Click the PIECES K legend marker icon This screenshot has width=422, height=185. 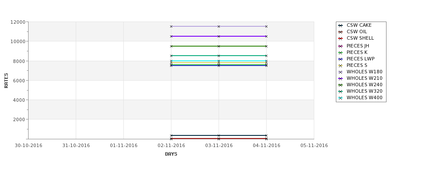coord(341,53)
